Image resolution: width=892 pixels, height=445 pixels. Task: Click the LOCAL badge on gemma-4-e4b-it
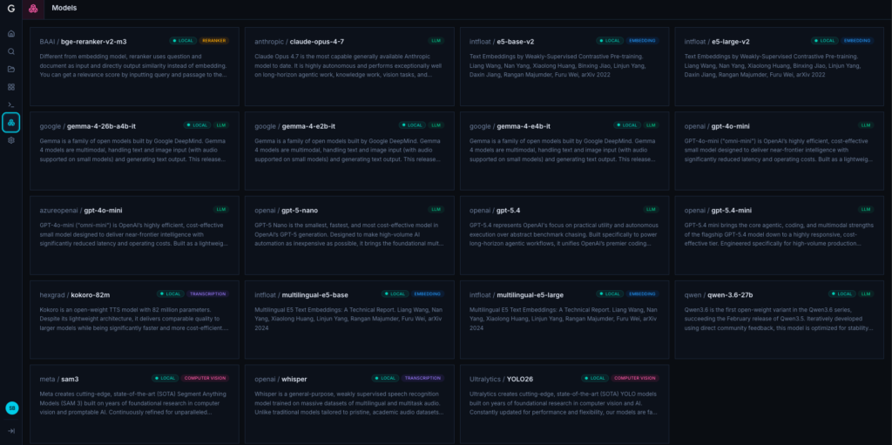click(627, 125)
